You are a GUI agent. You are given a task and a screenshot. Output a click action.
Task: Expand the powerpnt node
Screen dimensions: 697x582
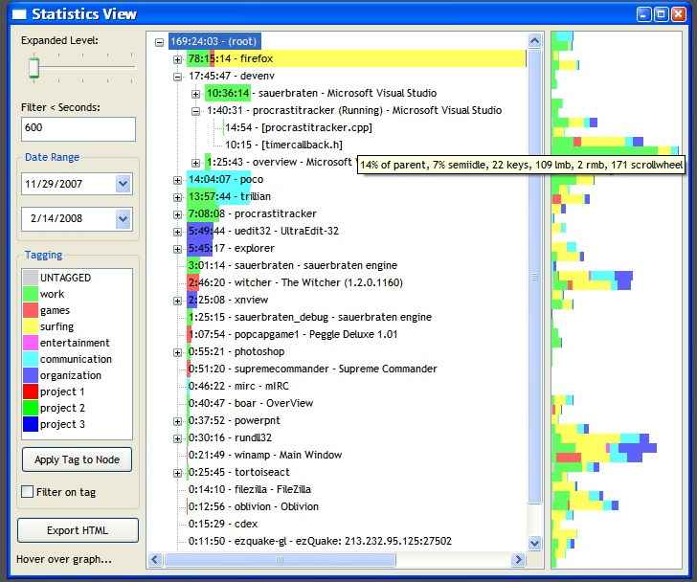point(177,421)
